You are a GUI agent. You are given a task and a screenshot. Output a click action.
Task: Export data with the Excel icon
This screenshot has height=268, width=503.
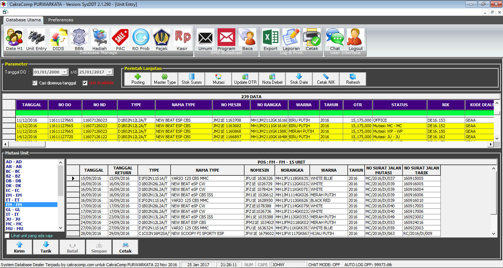pyautogui.click(x=271, y=39)
